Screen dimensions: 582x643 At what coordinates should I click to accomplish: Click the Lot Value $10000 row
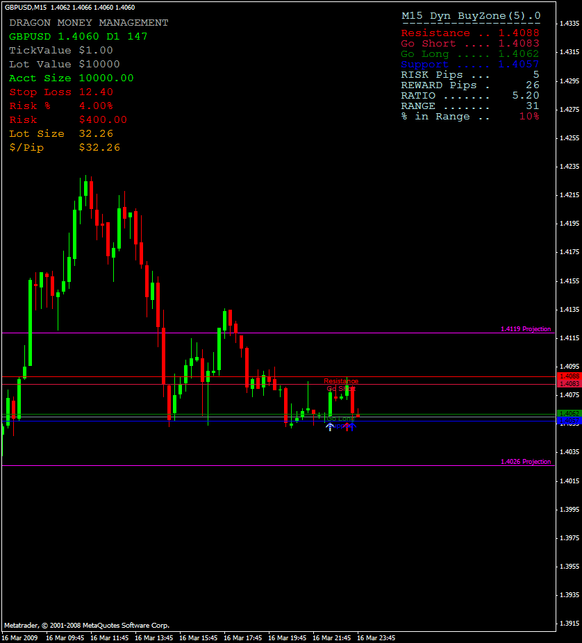tap(65, 65)
